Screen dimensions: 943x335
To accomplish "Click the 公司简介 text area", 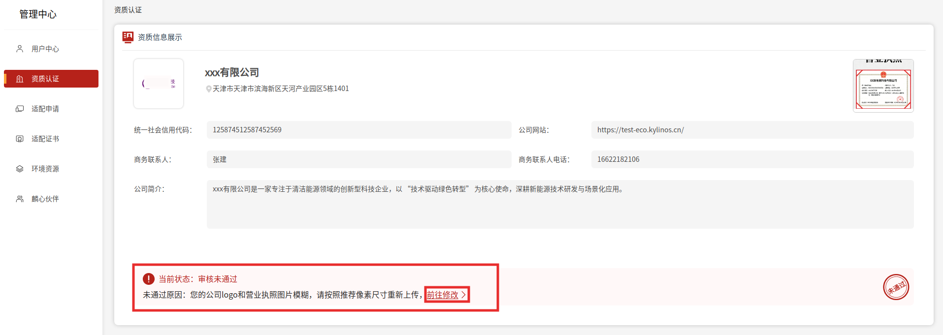I will coord(560,204).
